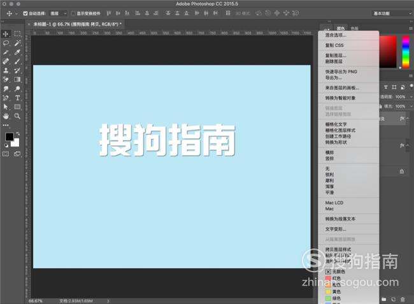Select the Gradient tool

[x=17, y=80]
